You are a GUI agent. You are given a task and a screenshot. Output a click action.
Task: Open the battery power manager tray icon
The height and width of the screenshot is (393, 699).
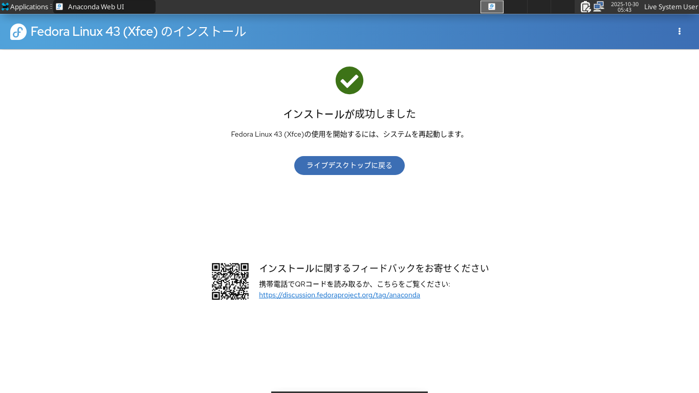[x=585, y=7]
